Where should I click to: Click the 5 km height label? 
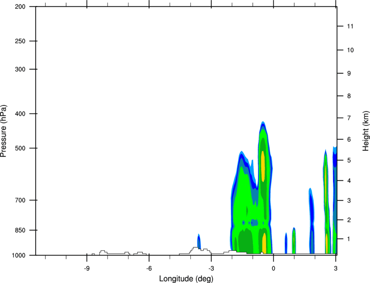349,160
